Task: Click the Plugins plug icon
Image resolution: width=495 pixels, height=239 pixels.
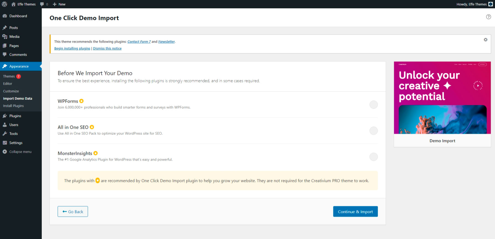Action: point(5,116)
